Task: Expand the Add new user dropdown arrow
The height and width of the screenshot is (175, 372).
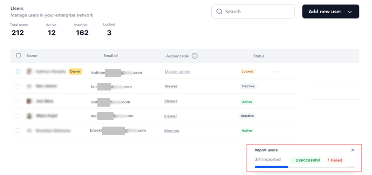Action: click(x=349, y=12)
